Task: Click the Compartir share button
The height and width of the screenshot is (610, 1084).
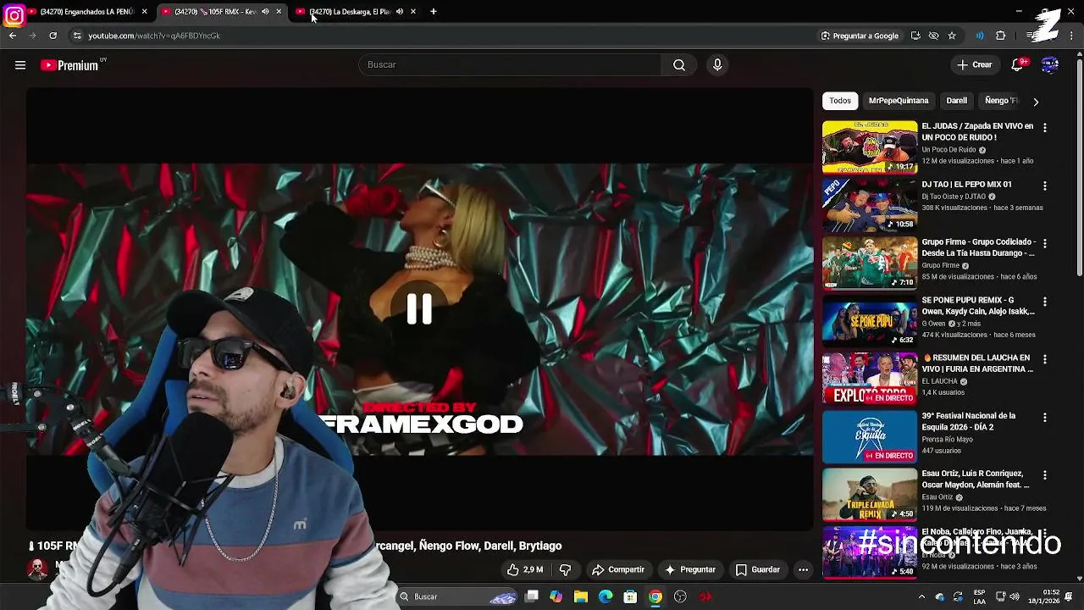Action: 618,570
